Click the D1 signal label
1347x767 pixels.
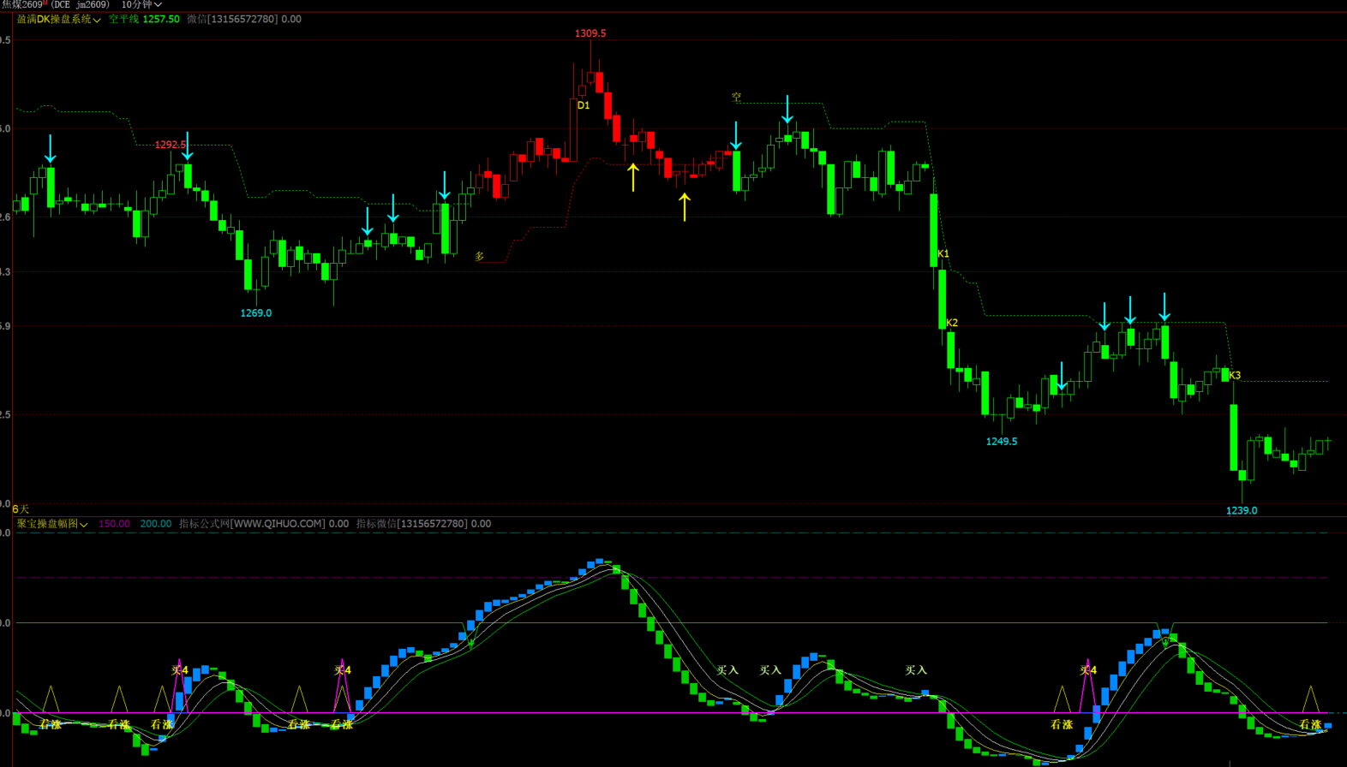[584, 105]
